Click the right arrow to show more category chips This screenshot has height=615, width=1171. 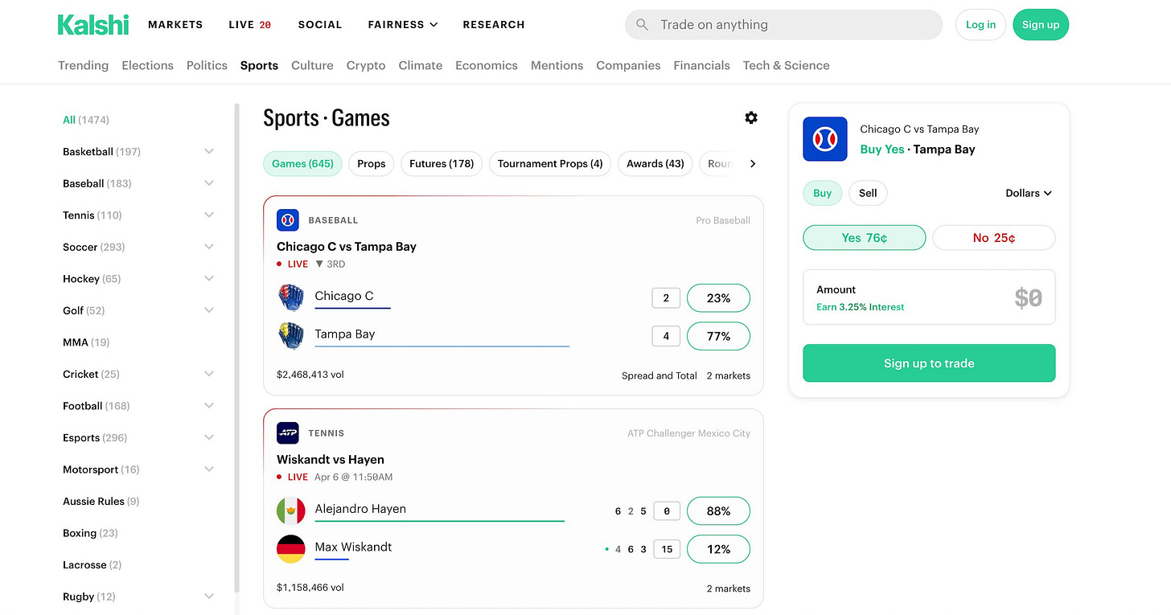753,163
